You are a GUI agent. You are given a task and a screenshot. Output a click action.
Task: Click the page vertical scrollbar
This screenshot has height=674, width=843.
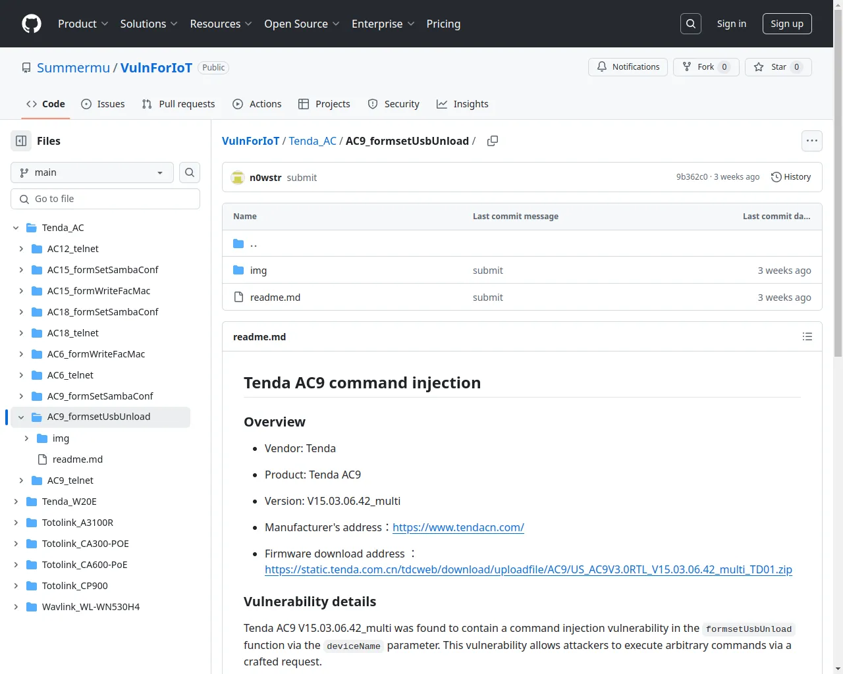click(x=838, y=184)
